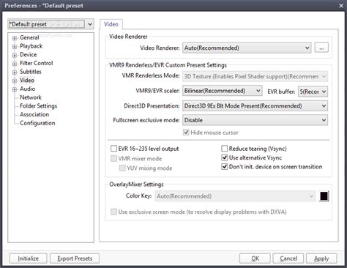Expand the Video tree node
Viewport: 347px width, 268px height.
coord(15,81)
